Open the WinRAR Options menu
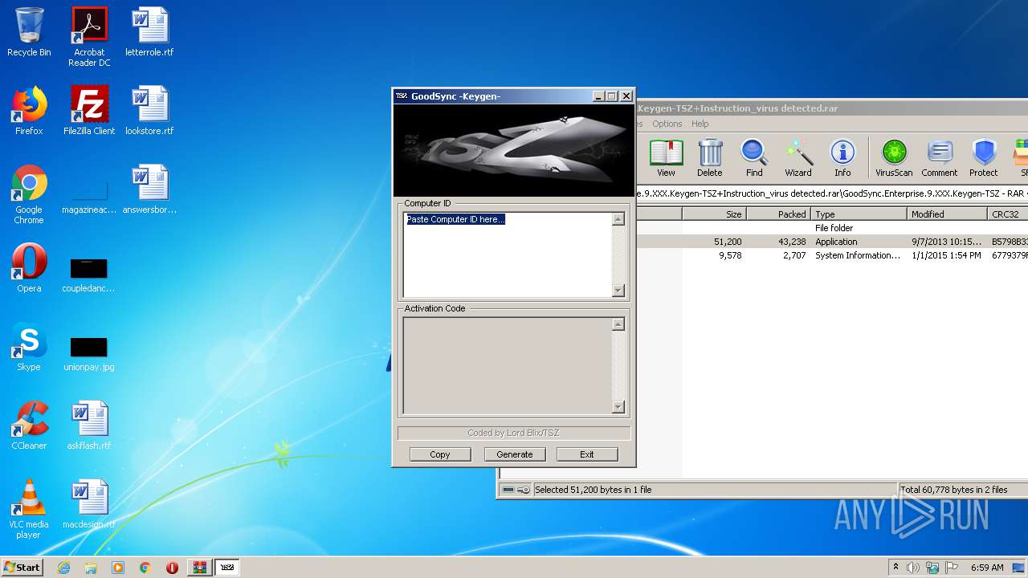 tap(667, 124)
